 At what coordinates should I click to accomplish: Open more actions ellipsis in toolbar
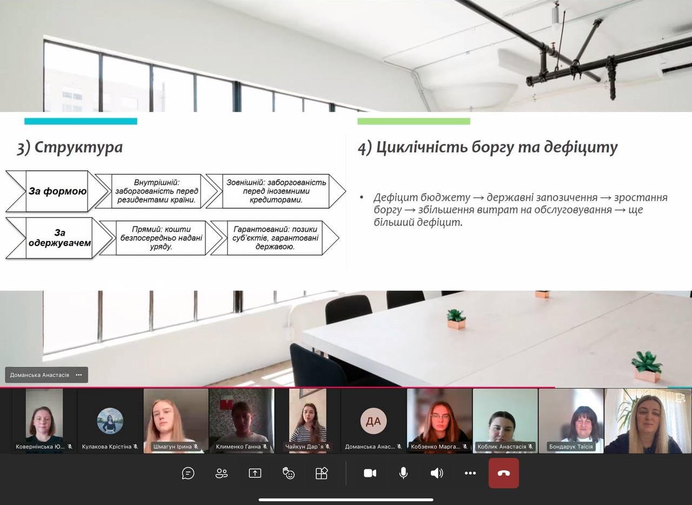[x=470, y=473]
